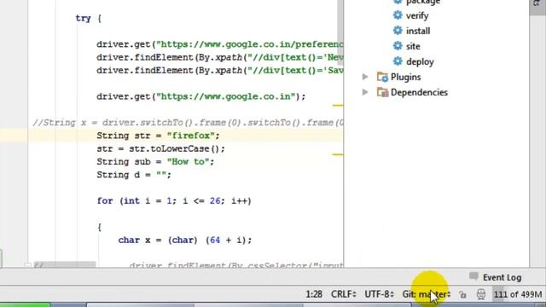Click the Dependencies folder icon

(x=382, y=92)
